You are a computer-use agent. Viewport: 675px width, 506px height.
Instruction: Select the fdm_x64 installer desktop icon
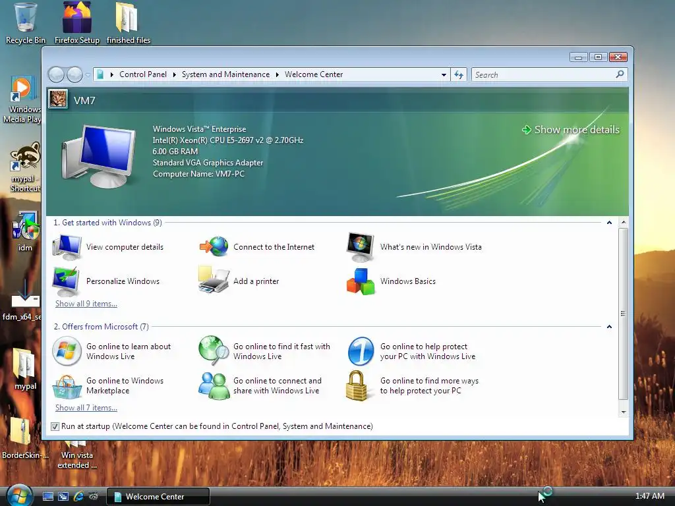point(22,300)
